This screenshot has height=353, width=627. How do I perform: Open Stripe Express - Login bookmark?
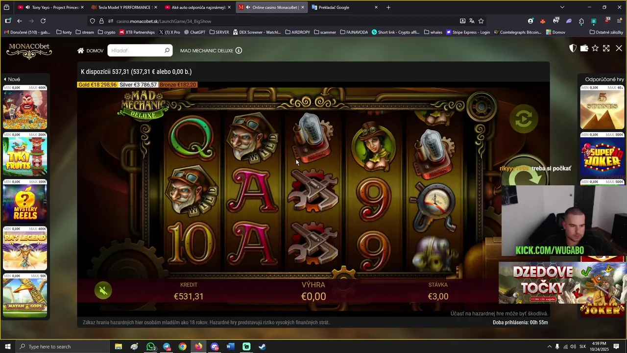click(x=468, y=32)
